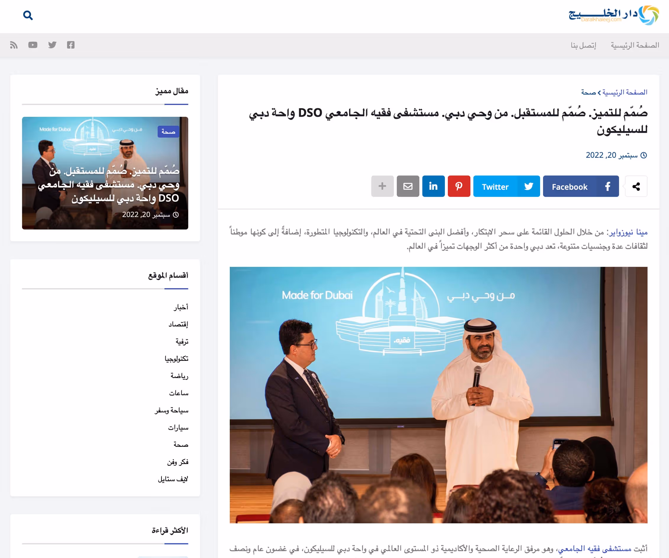The height and width of the screenshot is (558, 669).
Task: Open the Facebook header icon
Action: 71,45
